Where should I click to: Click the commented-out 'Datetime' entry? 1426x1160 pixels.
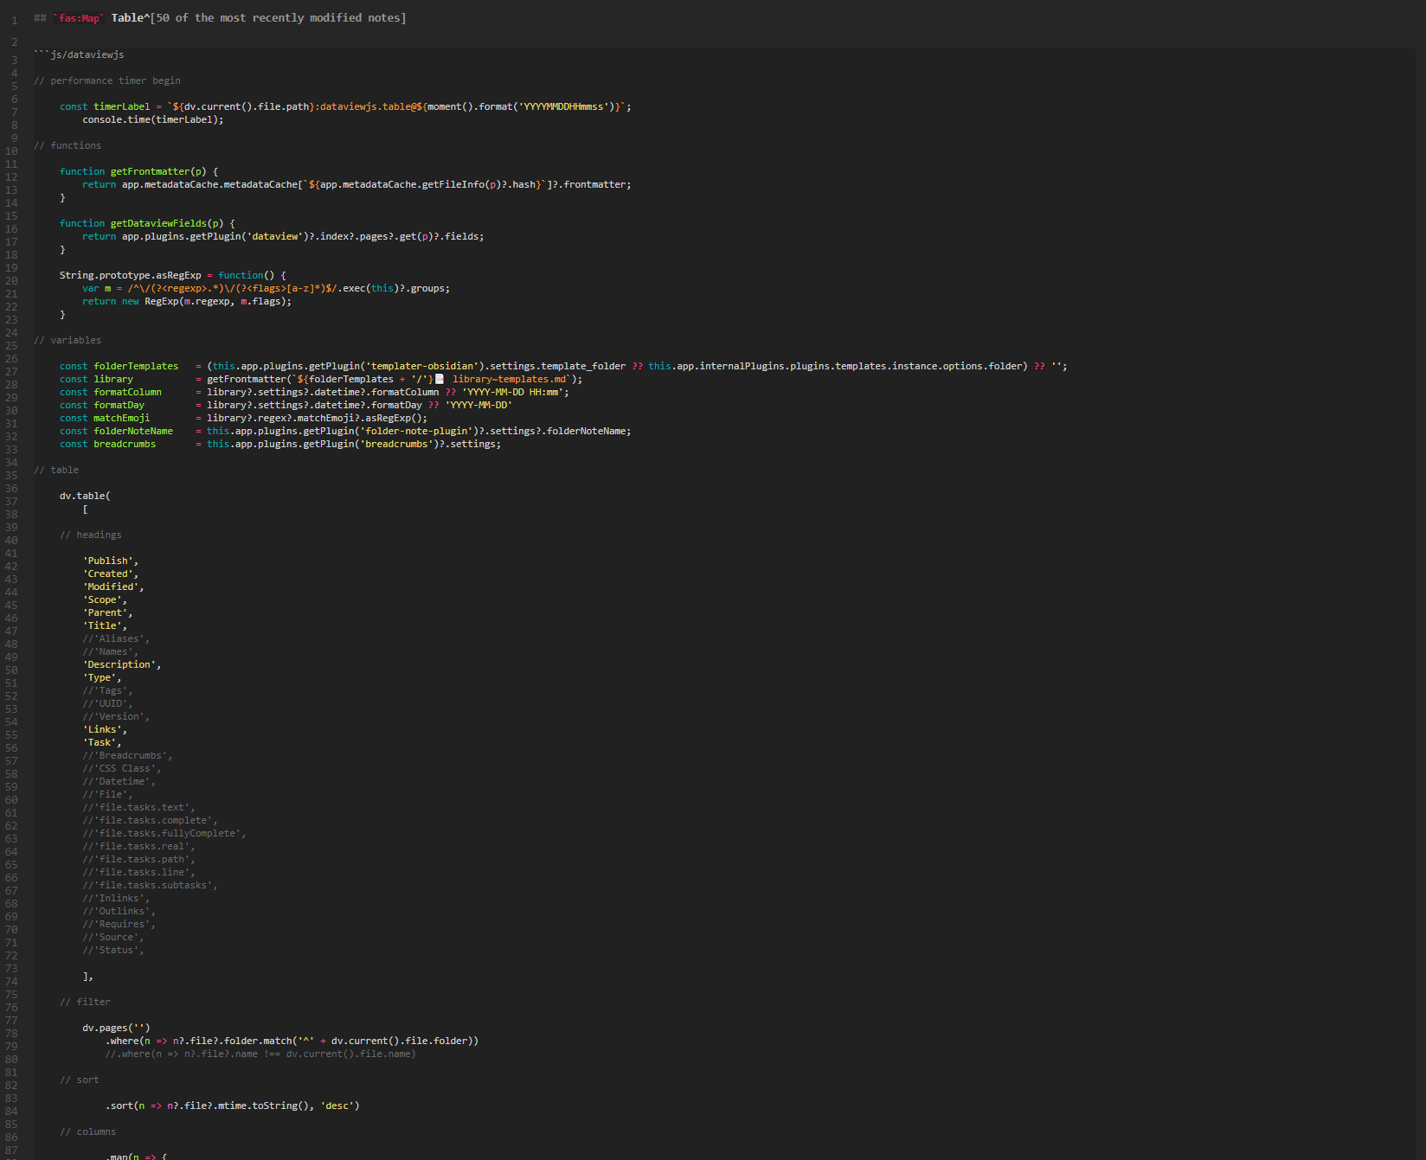(119, 781)
